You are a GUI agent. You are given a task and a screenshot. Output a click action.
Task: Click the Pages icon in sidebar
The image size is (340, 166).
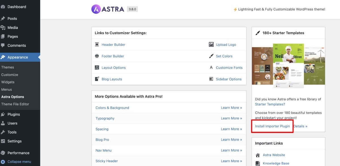pyautogui.click(x=3, y=37)
